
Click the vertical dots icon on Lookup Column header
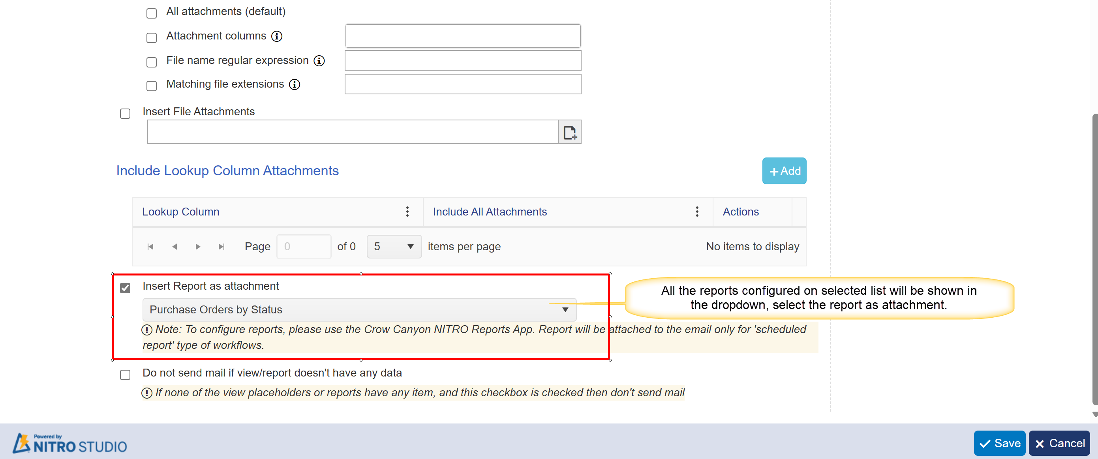point(407,211)
